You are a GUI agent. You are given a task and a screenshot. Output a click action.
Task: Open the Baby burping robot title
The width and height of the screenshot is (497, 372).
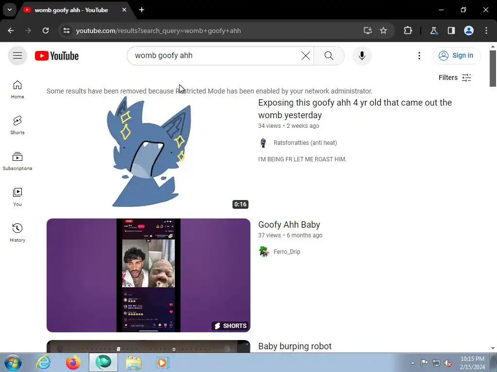coord(295,346)
